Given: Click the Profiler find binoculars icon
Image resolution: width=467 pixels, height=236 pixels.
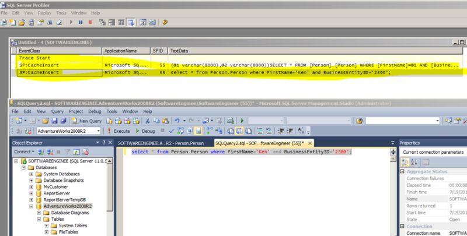Looking at the screenshot, I should (50, 22).
